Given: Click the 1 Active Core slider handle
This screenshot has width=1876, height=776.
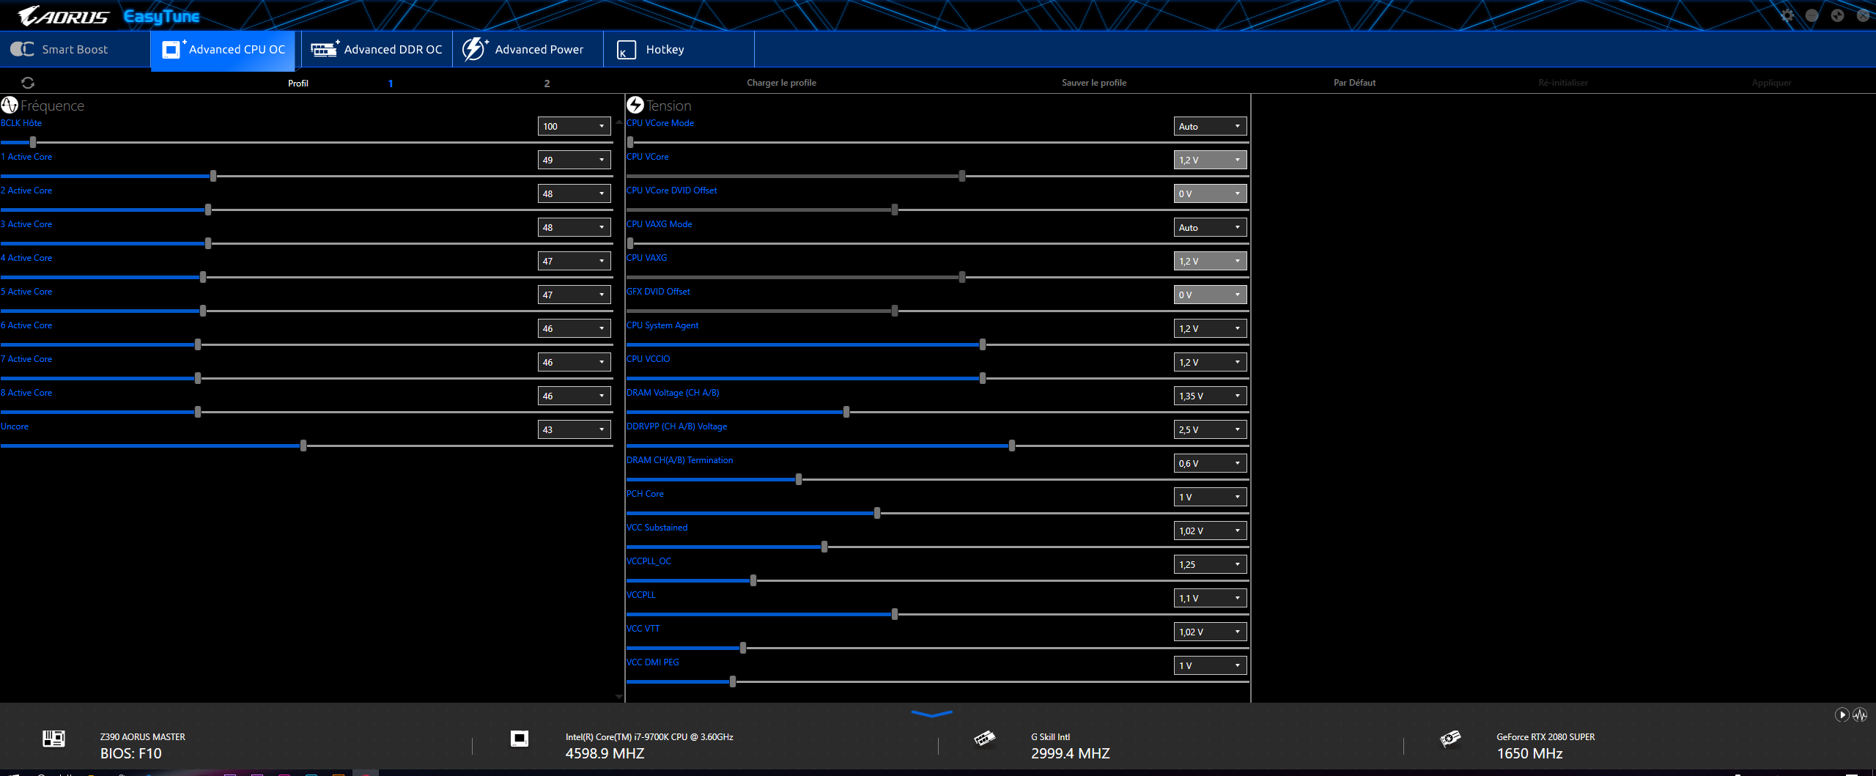Looking at the screenshot, I should click(x=213, y=176).
